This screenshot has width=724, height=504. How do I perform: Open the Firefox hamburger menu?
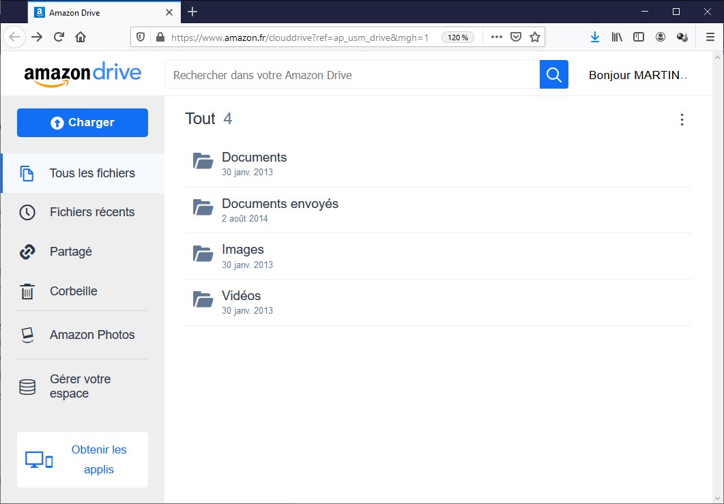(710, 37)
